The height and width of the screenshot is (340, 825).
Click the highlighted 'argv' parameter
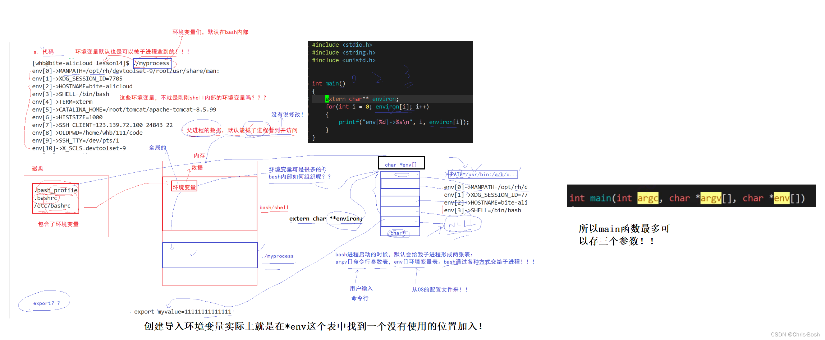pyautogui.click(x=711, y=198)
